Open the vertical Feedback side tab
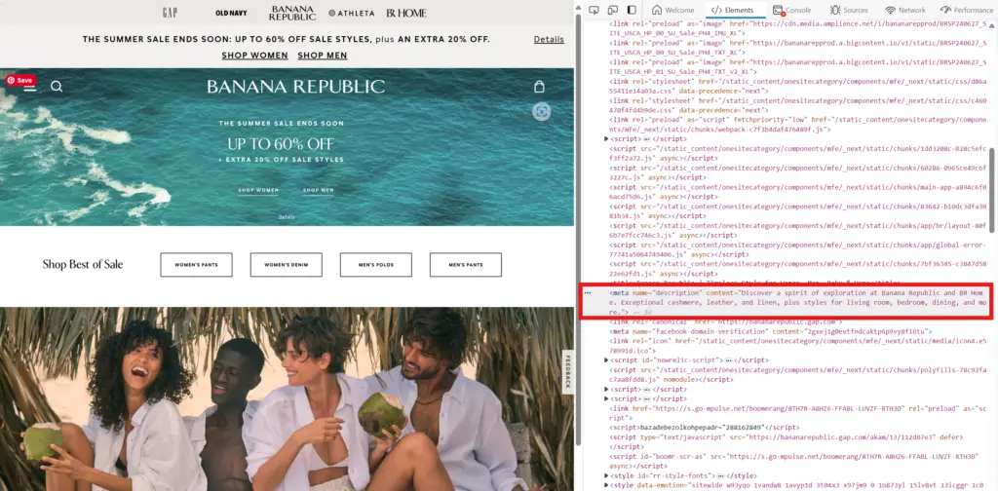998x491 pixels. click(567, 371)
